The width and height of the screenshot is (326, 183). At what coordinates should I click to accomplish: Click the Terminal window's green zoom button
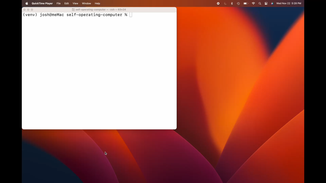click(32, 10)
